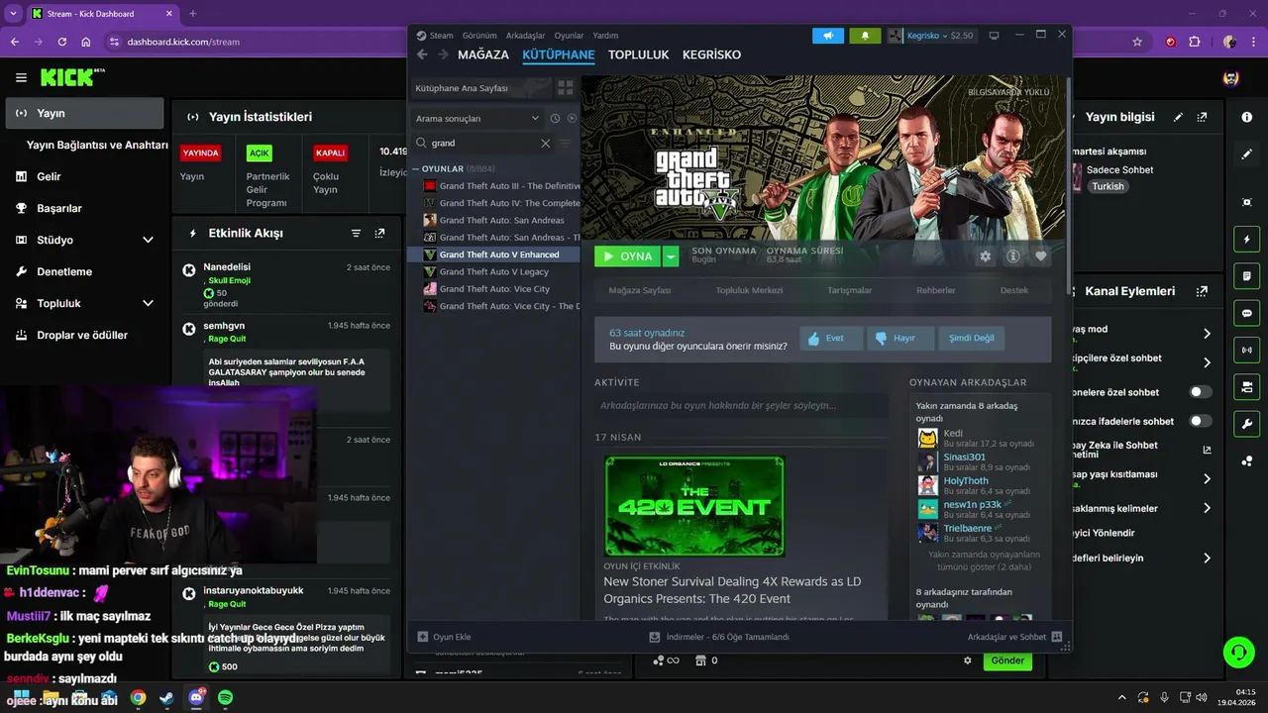
Task: Click chat bubble icon in Kick sidebar
Action: 1246,313
